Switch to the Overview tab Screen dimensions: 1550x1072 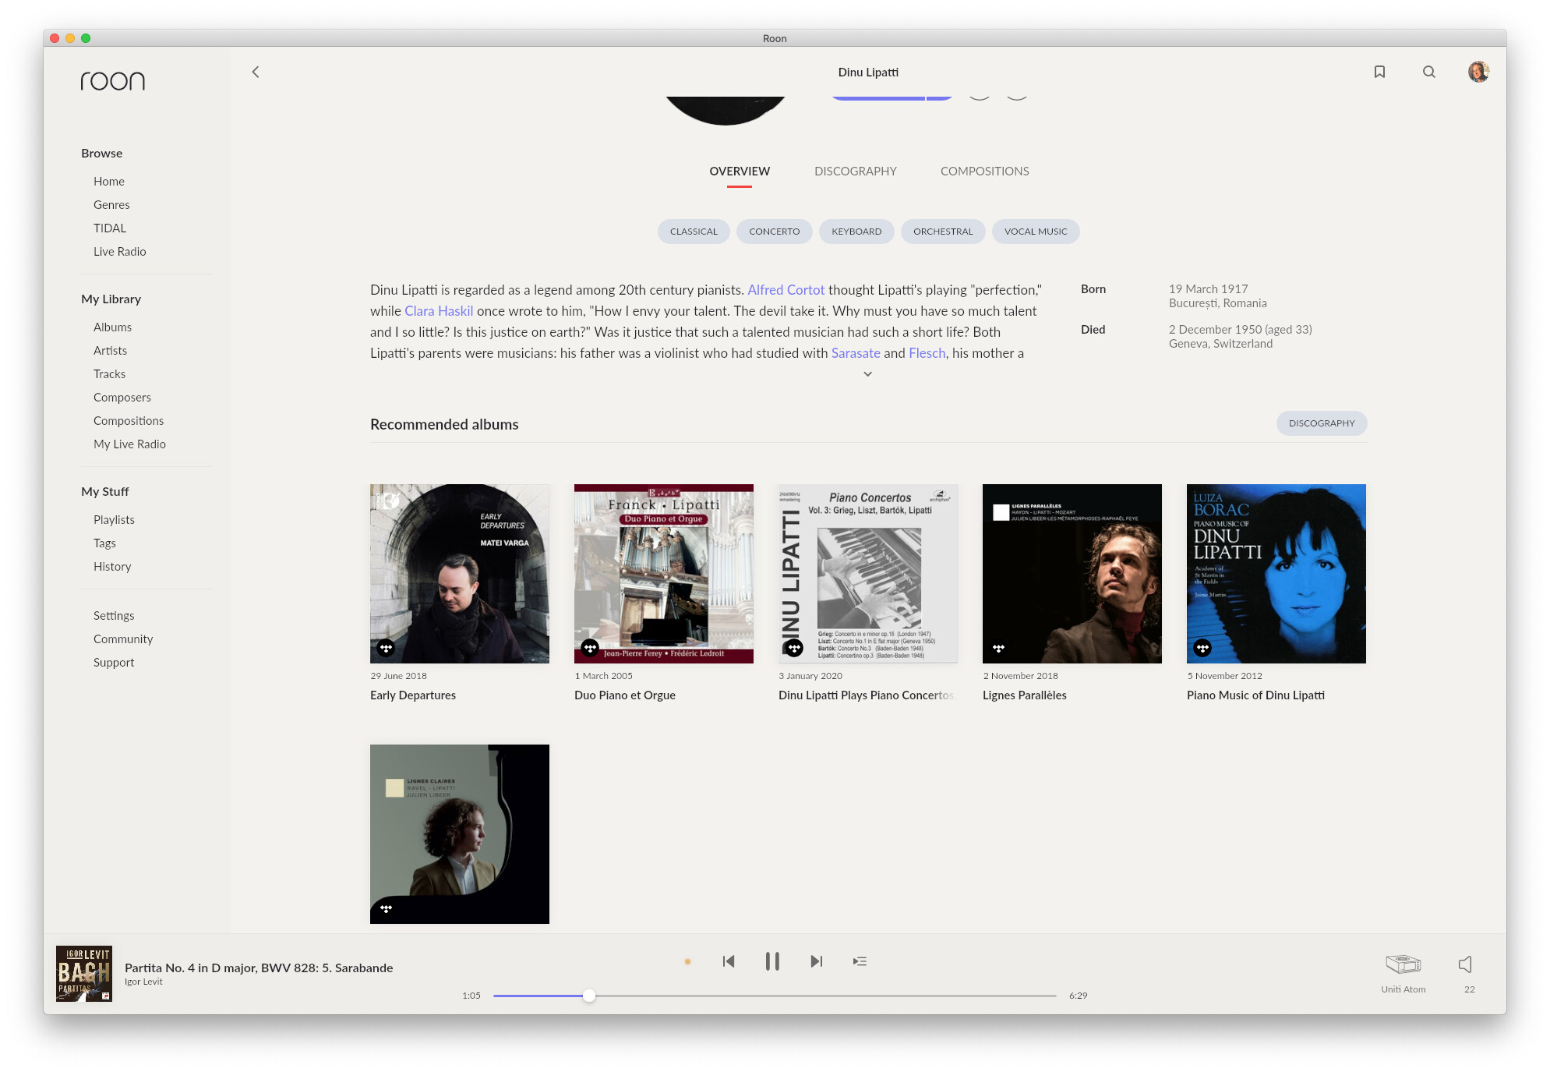[740, 172]
